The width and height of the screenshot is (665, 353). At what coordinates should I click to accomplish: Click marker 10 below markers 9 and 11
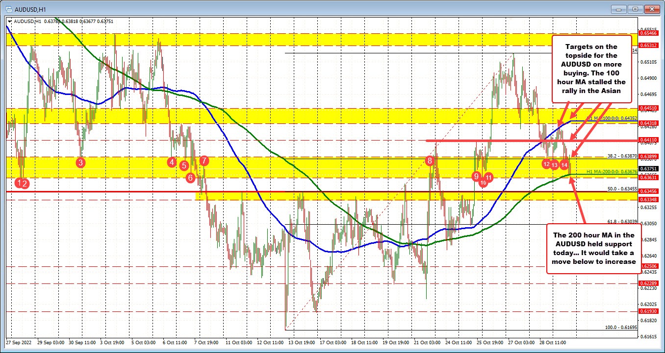click(483, 182)
